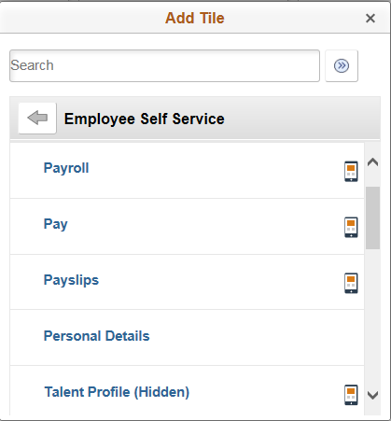
Task: Select the Pay tile link
Action: [55, 224]
